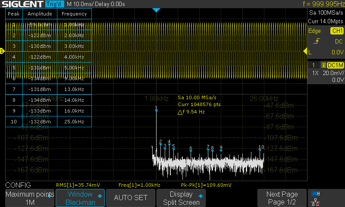Click the RMS[1]=35.74mV measurement
The height and width of the screenshot is (207, 345).
78,185
